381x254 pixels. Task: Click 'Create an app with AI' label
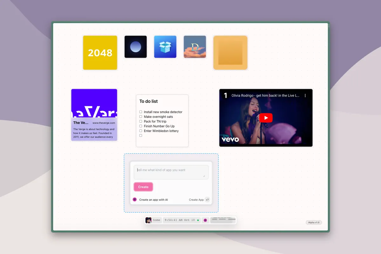pos(154,200)
